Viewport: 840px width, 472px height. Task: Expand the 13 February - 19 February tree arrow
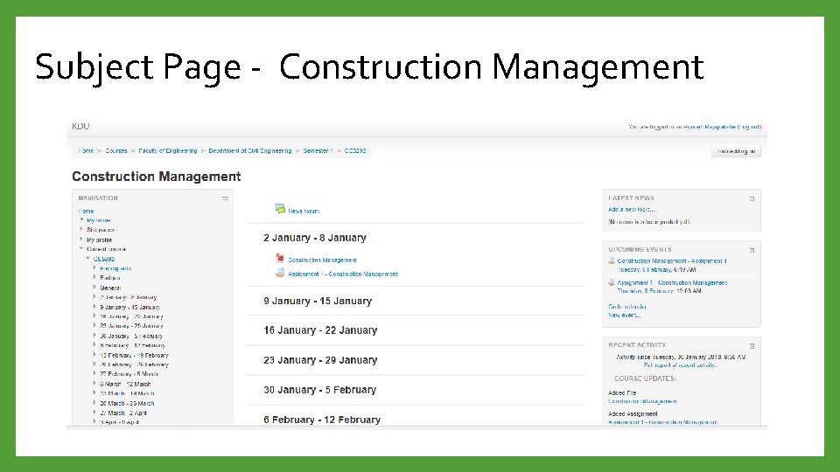click(x=94, y=355)
